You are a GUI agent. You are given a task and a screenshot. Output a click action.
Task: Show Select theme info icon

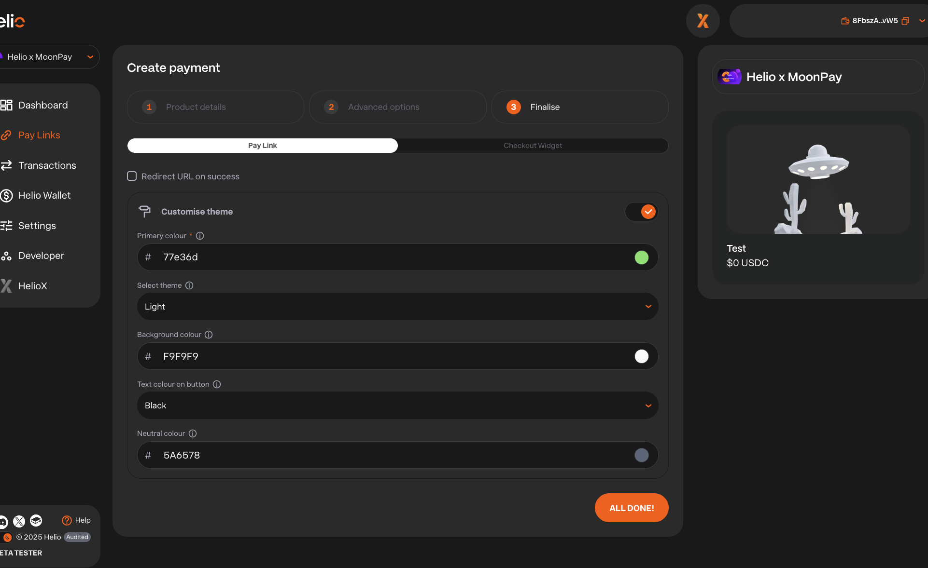click(x=189, y=285)
